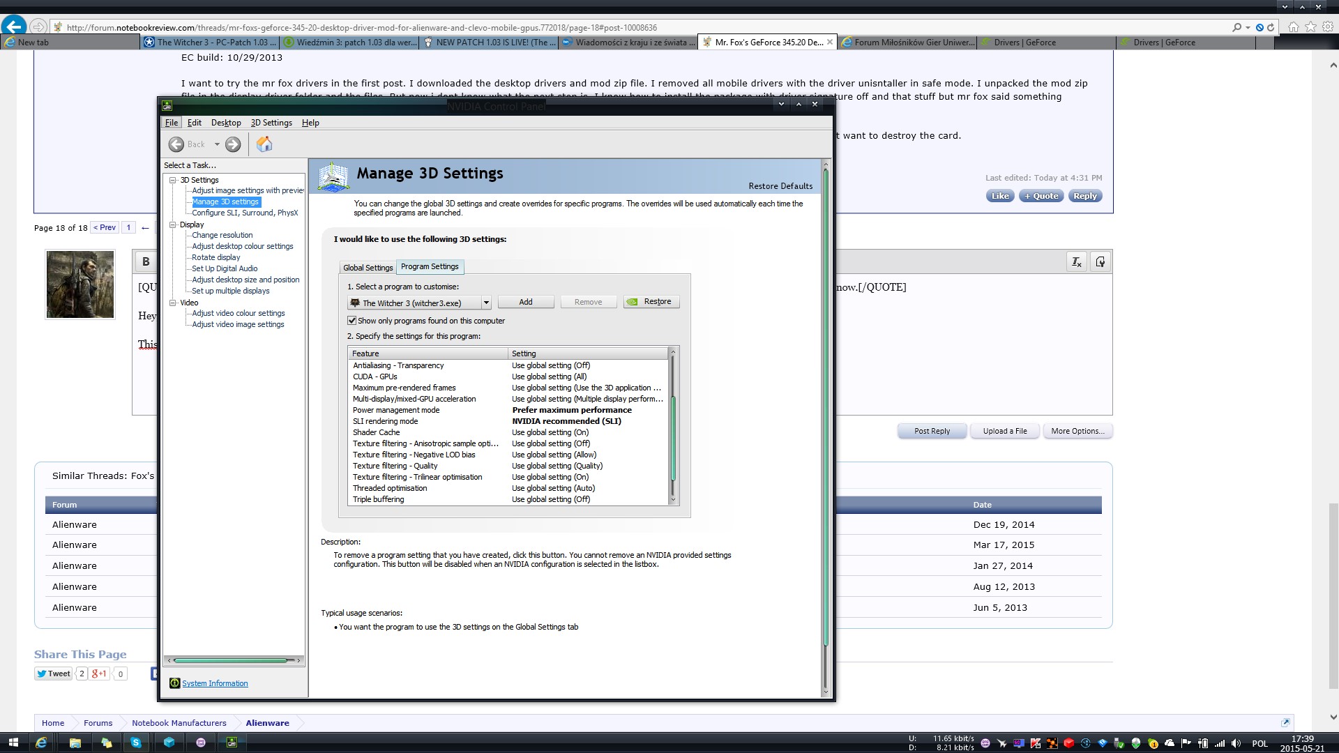
Task: Click the Restore button
Action: click(x=651, y=302)
